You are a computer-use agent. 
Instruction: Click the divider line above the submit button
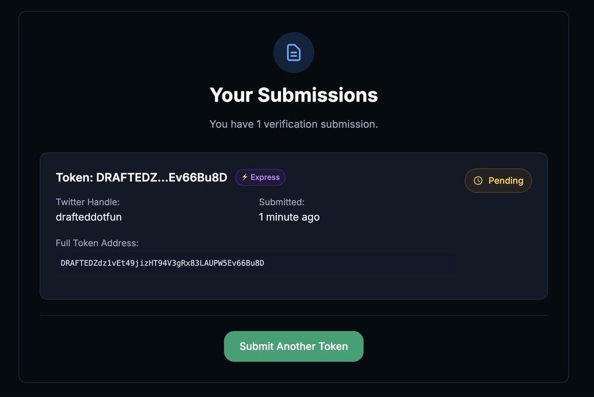click(x=294, y=315)
